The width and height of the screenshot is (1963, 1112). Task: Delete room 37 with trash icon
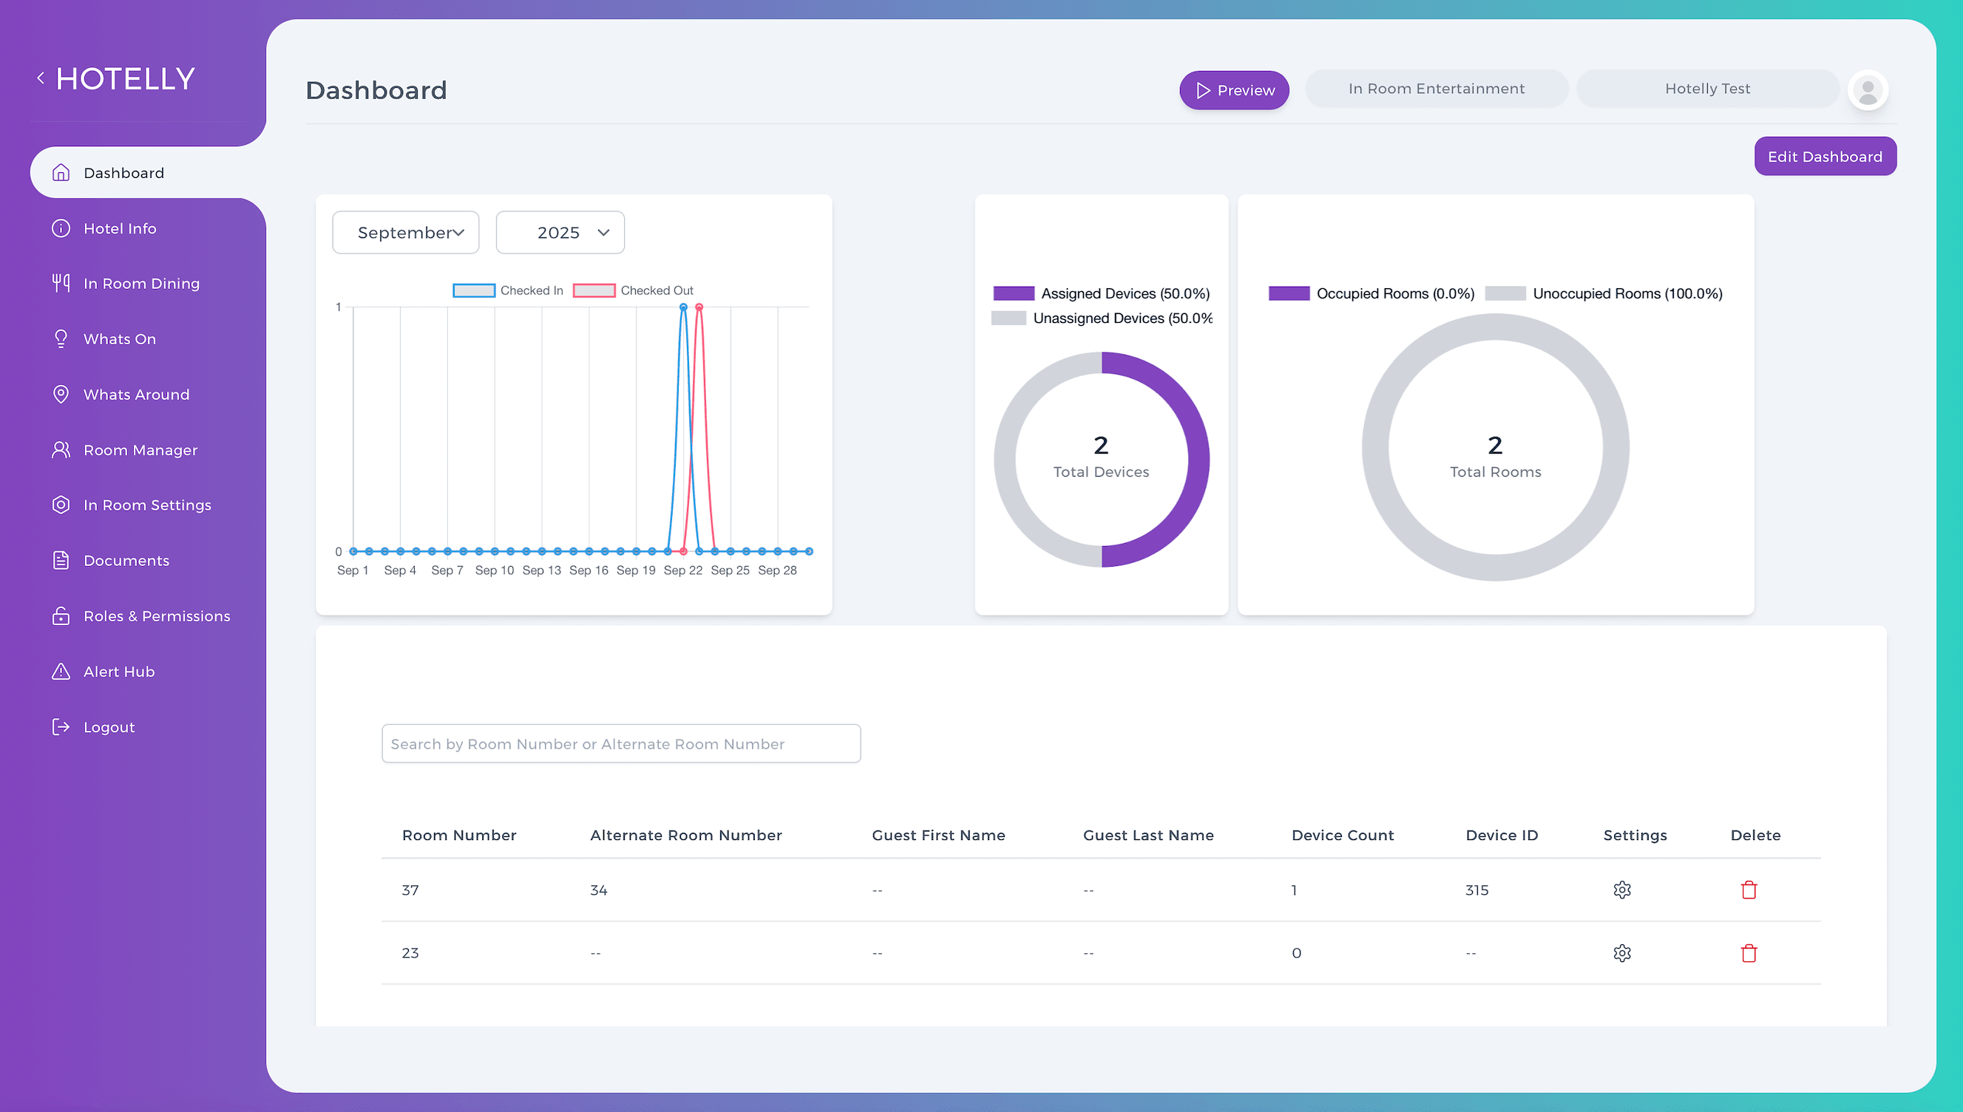tap(1749, 890)
